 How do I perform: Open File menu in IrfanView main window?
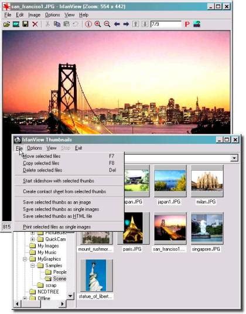[8, 15]
